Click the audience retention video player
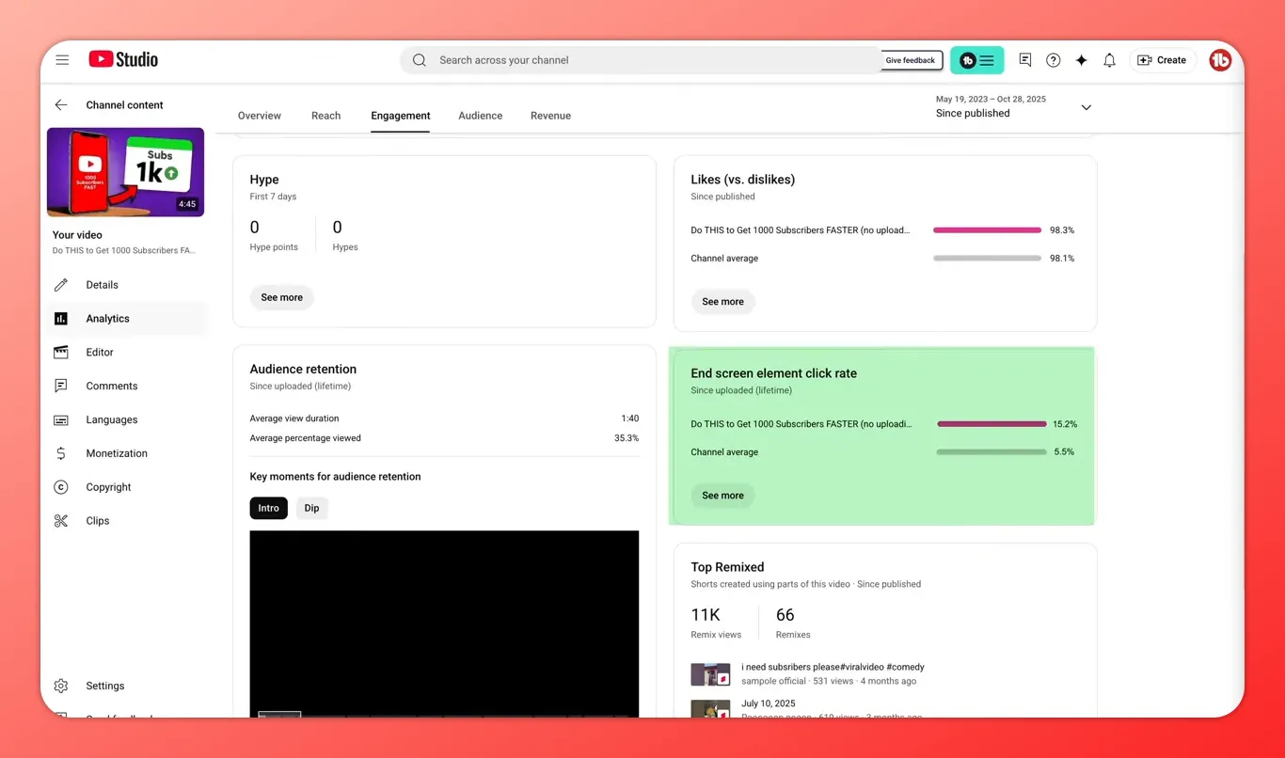Screen dimensions: 1285x758 (x=444, y=624)
